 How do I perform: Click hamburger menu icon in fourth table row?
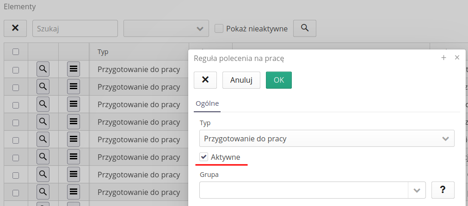point(74,122)
